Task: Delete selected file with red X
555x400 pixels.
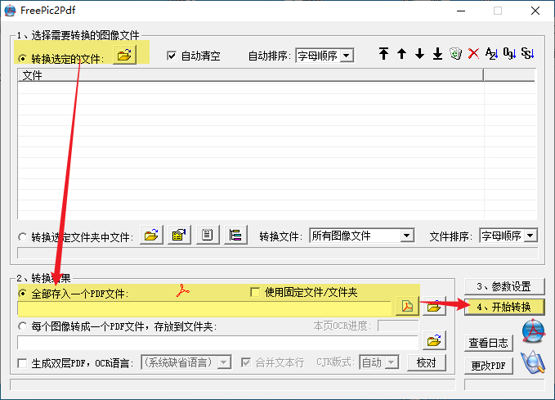Action: [473, 54]
